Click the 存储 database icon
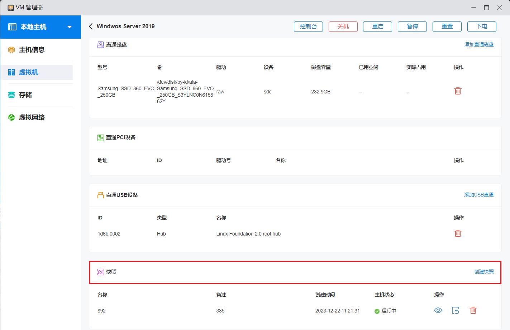The height and width of the screenshot is (330, 510). [12, 95]
